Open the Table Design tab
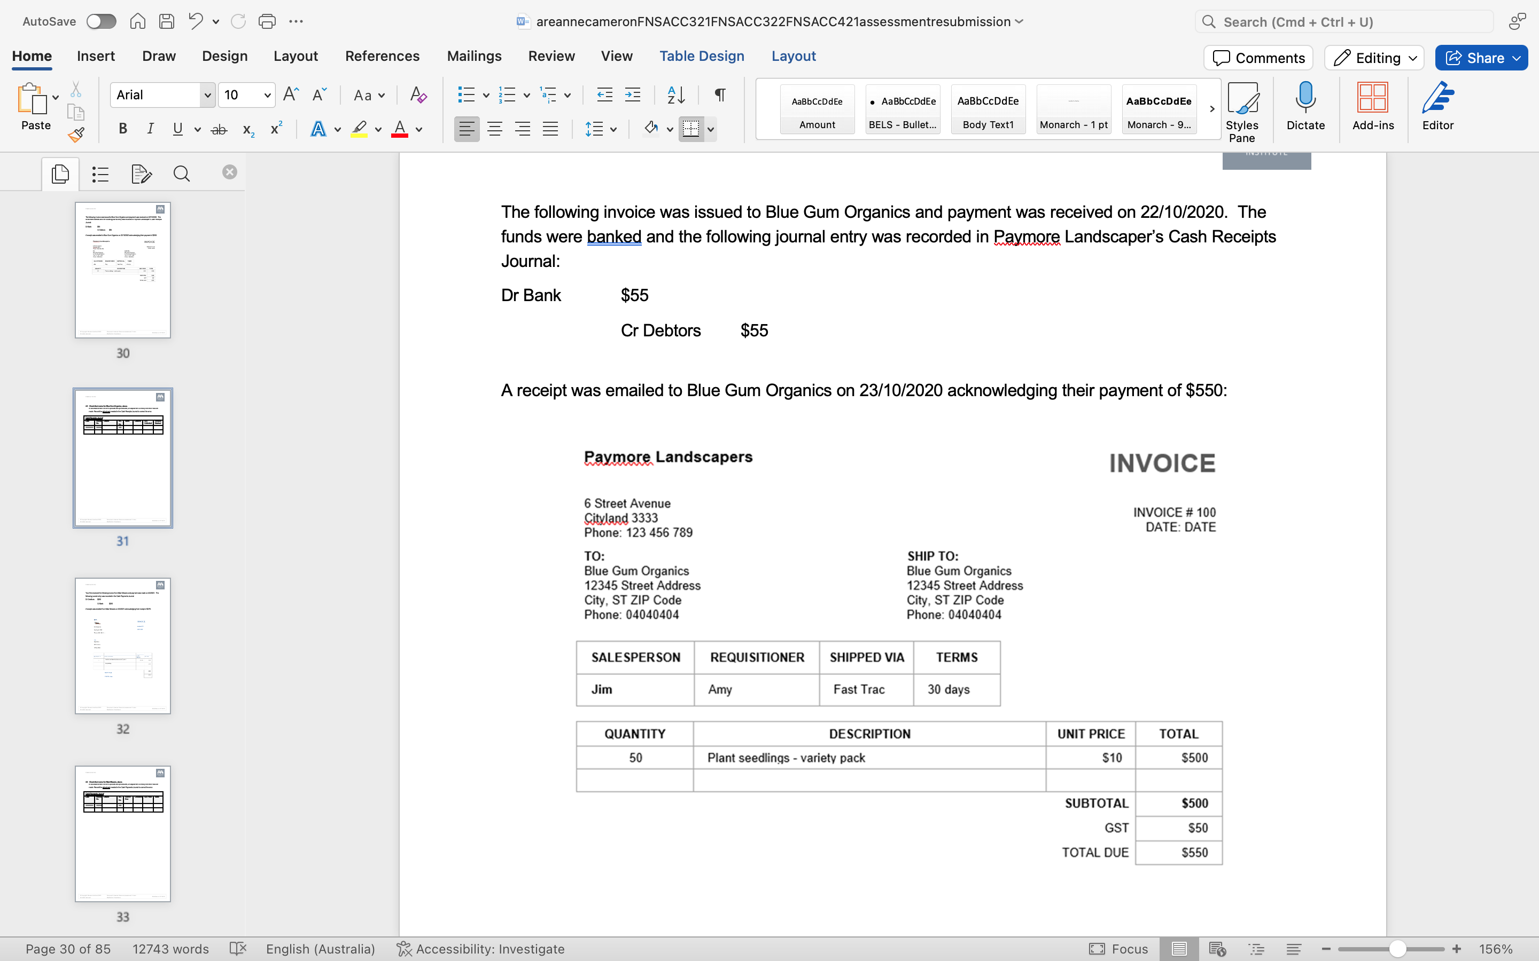1539x961 pixels. 701,56
